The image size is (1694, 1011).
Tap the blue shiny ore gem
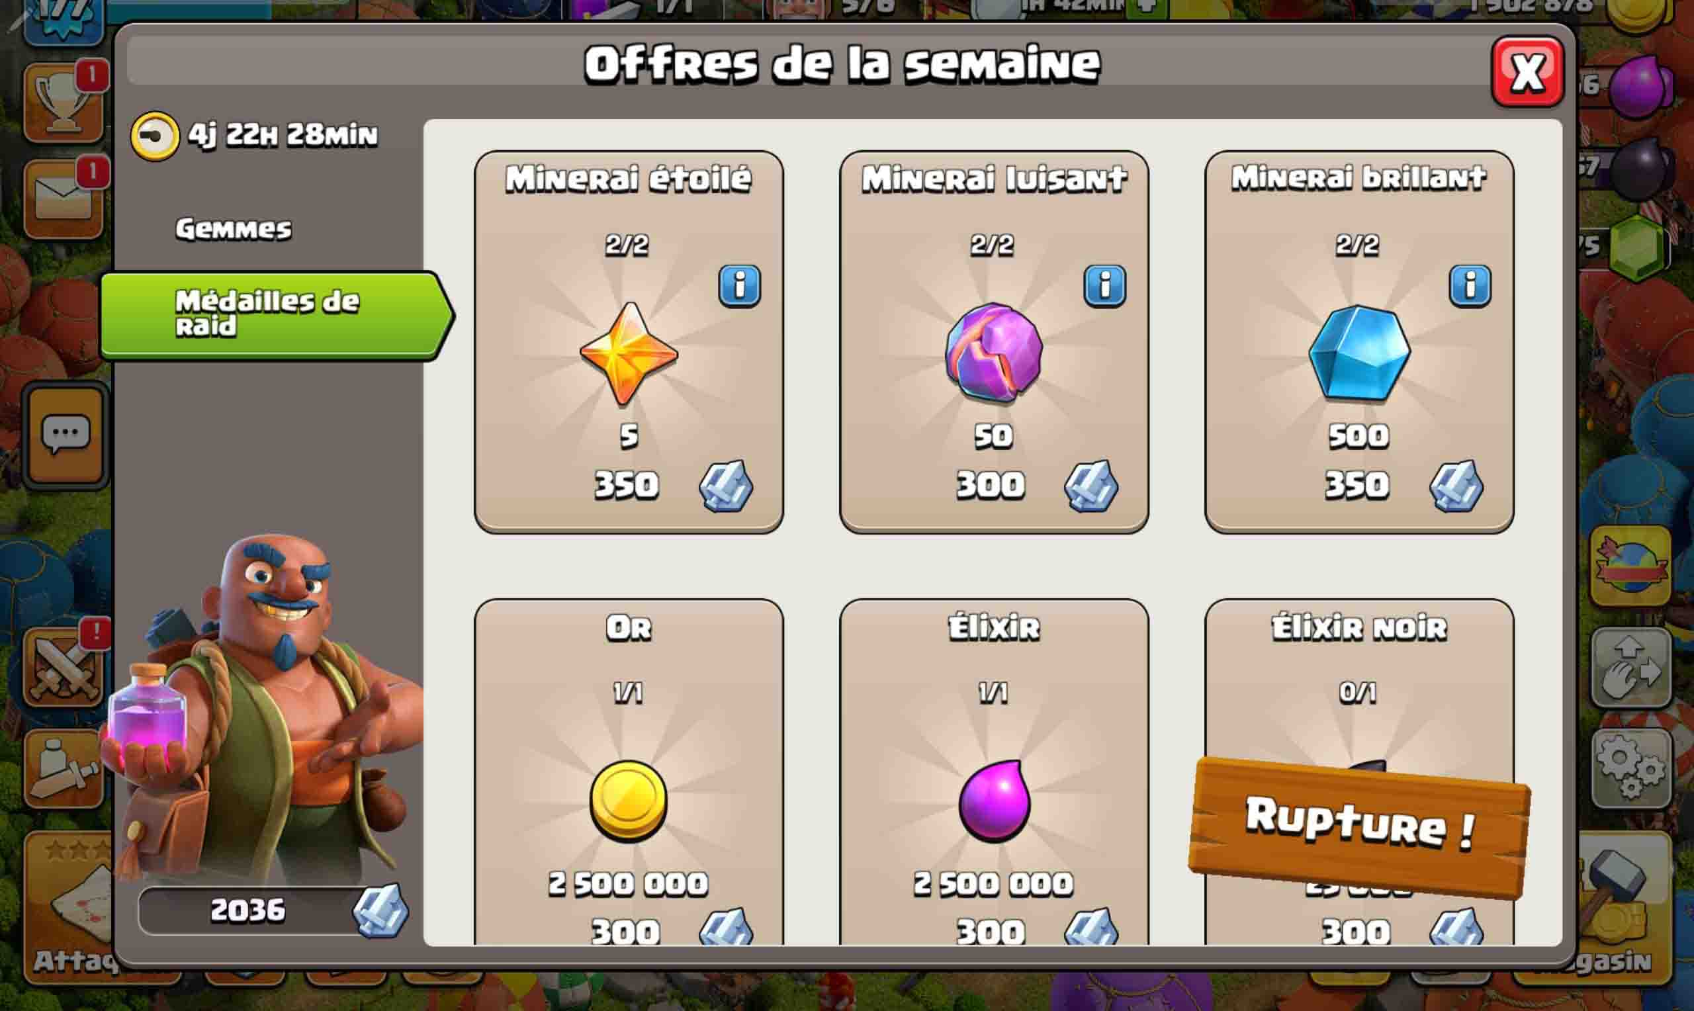tap(1359, 353)
